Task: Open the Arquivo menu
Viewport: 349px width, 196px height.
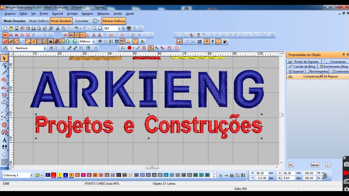Action: [x=10, y=14]
